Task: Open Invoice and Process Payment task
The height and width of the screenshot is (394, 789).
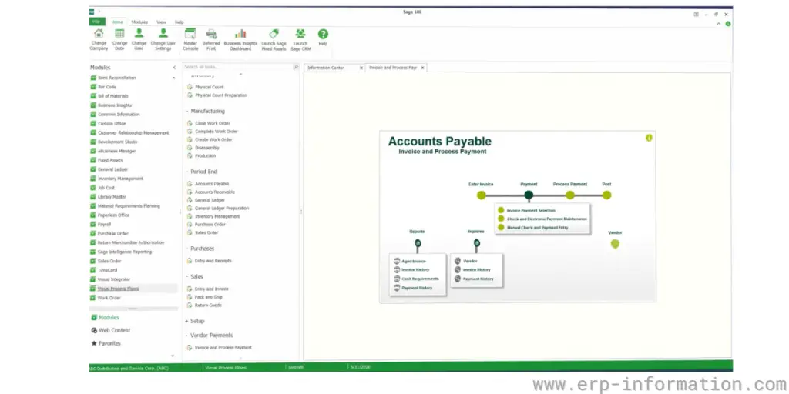Action: 223,347
